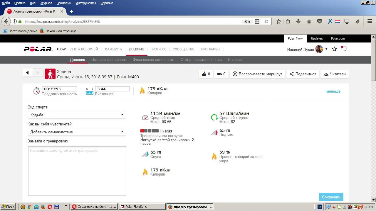This screenshot has width=376, height=211.
Task: Edit the duration field 00:39:53
Action: (59, 89)
